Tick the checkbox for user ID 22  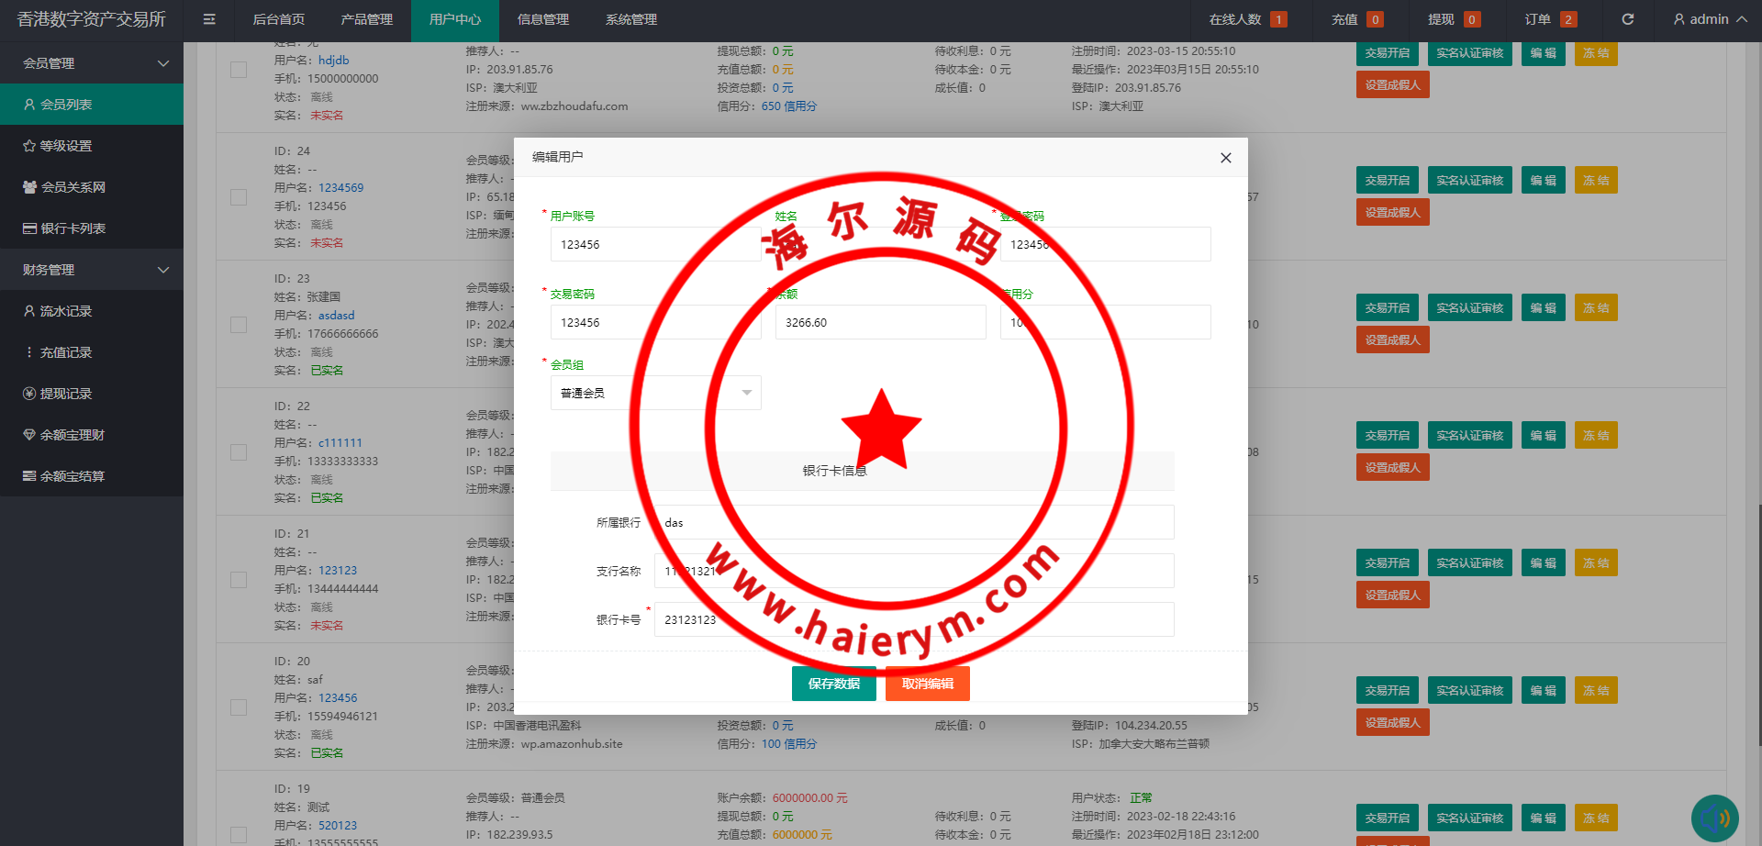pyautogui.click(x=239, y=452)
